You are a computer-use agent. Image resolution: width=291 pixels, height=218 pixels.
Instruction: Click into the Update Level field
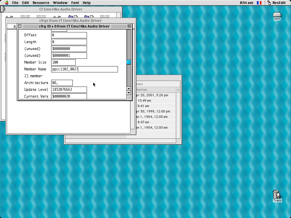pos(69,90)
